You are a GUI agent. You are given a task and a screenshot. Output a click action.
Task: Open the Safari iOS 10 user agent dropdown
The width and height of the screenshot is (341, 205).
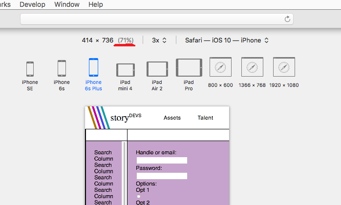[227, 40]
